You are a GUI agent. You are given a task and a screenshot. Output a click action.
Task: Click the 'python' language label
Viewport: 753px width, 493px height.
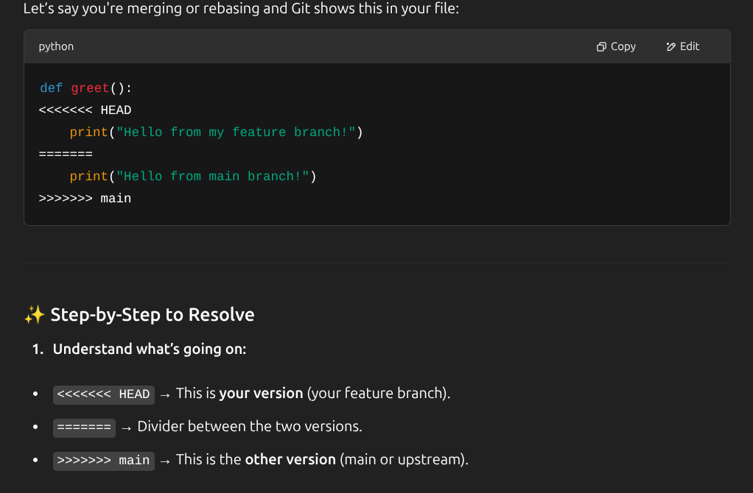[56, 46]
